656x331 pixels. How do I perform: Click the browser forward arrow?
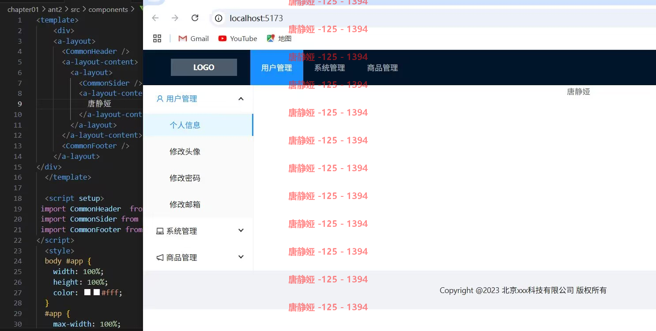click(x=175, y=18)
